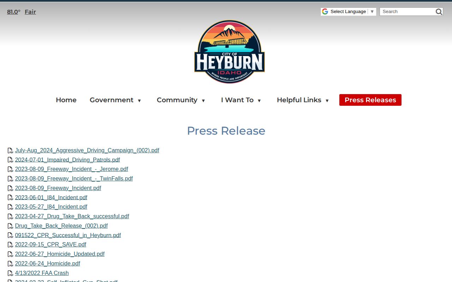The height and width of the screenshot is (282, 452).
Task: Open 2023-04-27_Drug_Take_Back_successful.pdf link
Action: click(x=72, y=216)
